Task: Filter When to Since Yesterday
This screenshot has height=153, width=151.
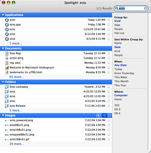Action: (x=124, y=73)
